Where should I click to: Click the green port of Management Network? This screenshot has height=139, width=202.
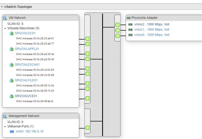click(x=87, y=128)
